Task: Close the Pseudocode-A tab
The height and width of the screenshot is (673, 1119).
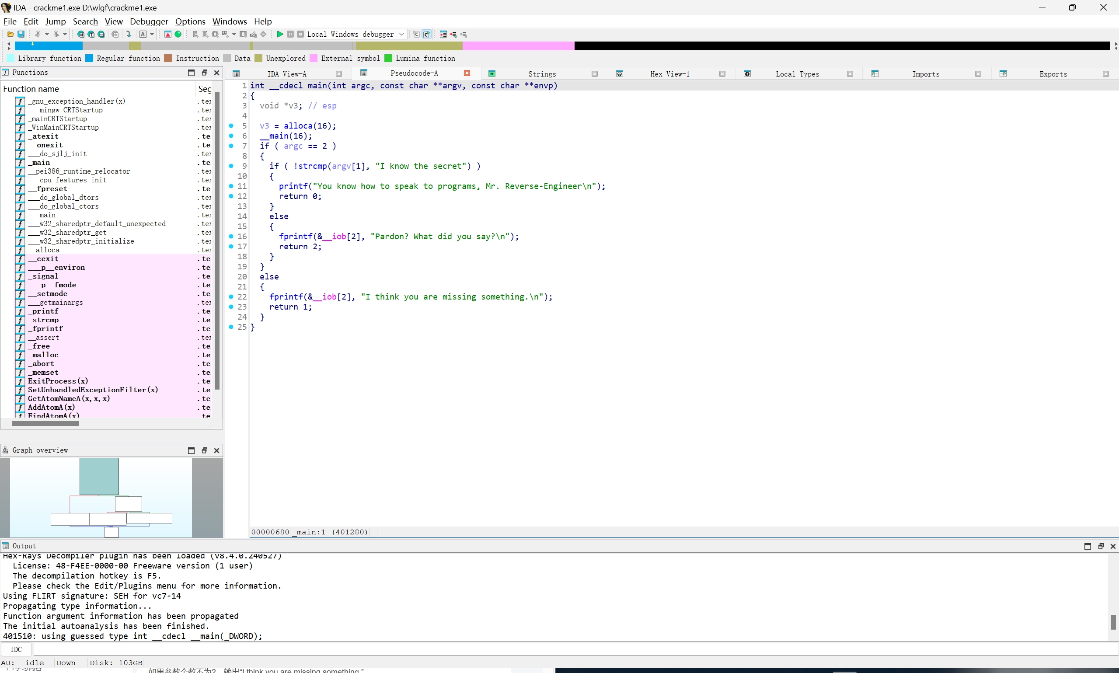Action: coord(467,73)
